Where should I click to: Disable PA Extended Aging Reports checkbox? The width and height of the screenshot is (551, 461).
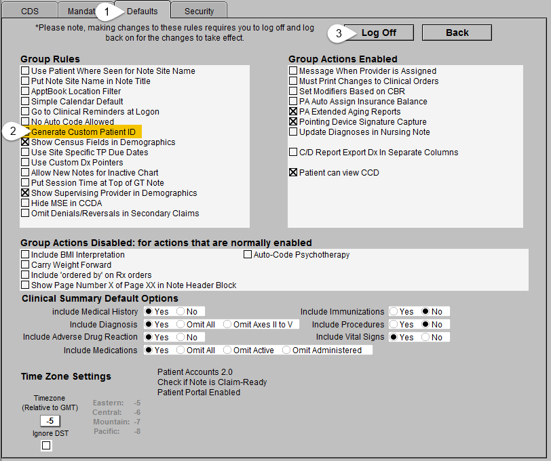point(293,112)
